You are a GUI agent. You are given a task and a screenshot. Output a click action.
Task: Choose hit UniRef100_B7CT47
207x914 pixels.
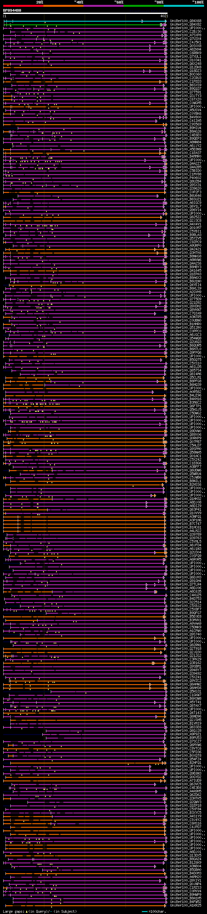(x=186, y=524)
